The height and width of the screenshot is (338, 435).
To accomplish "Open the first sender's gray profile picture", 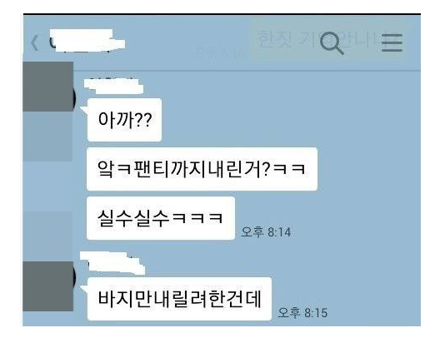I will point(48,87).
